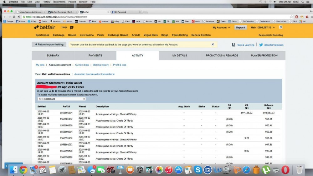The height and width of the screenshot is (176, 313).
Task: Open Spotlight search in menu bar
Action: [x=303, y=2]
